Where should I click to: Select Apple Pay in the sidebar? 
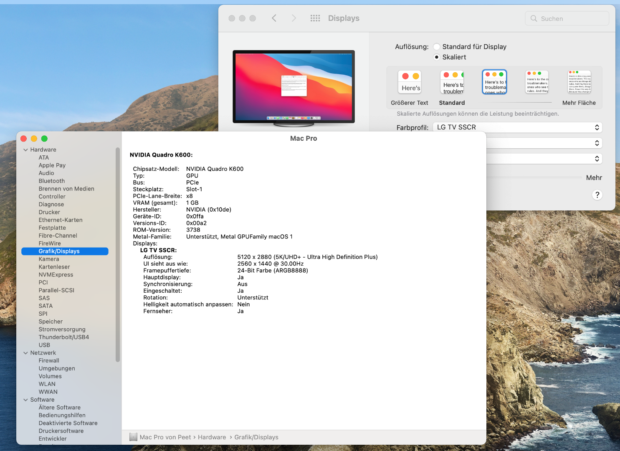[52, 165]
